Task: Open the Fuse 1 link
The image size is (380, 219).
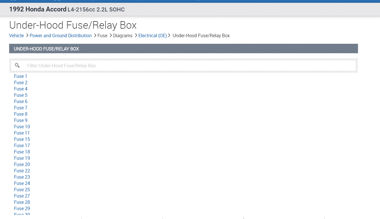Action: (21, 76)
